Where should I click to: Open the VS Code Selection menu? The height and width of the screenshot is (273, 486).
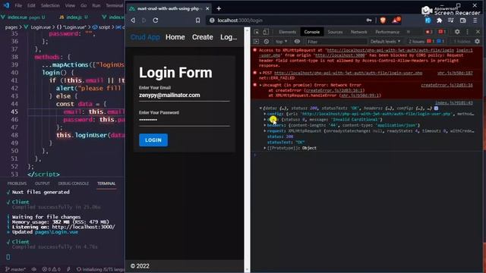(50, 5)
